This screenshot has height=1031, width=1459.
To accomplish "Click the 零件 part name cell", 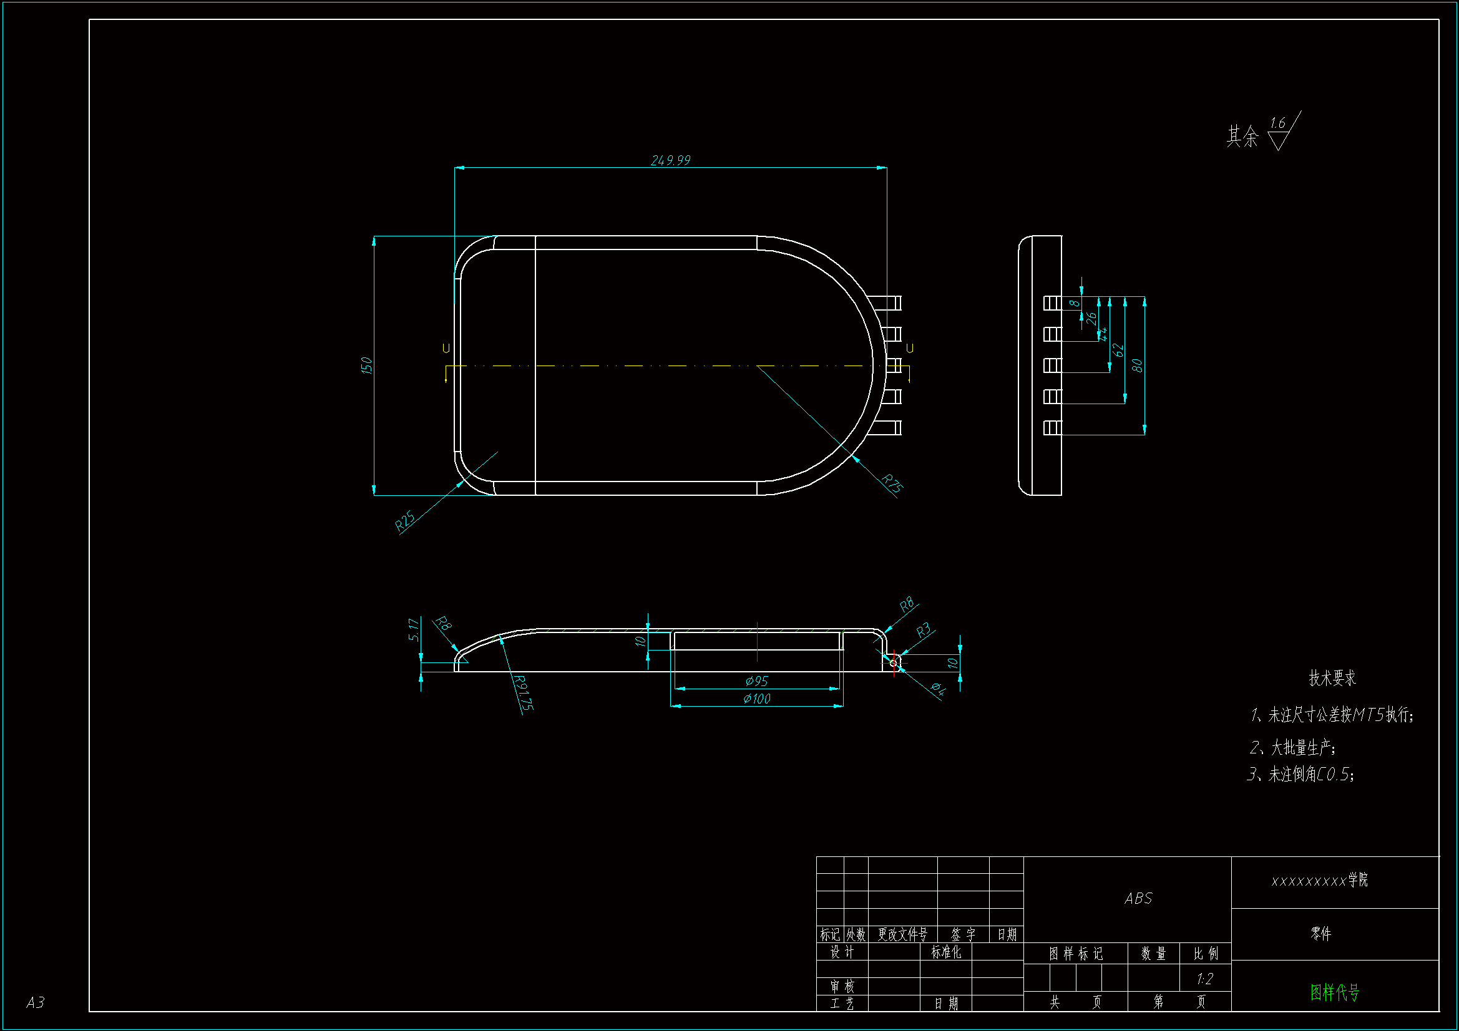I will coord(1320,933).
